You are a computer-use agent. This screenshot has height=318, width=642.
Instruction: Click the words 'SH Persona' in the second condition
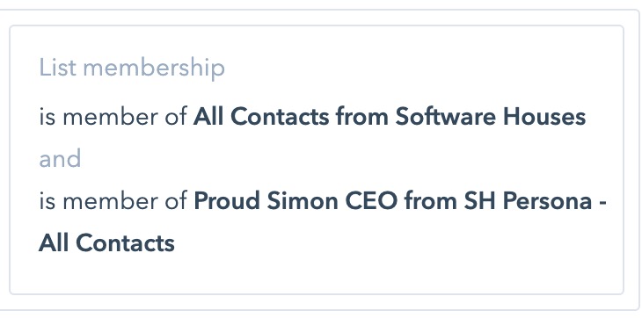529,201
